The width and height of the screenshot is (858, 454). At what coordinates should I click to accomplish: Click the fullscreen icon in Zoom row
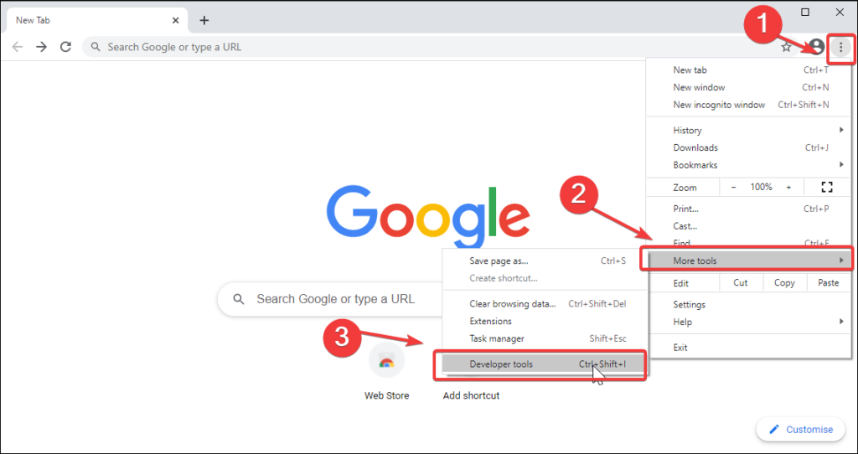point(827,187)
